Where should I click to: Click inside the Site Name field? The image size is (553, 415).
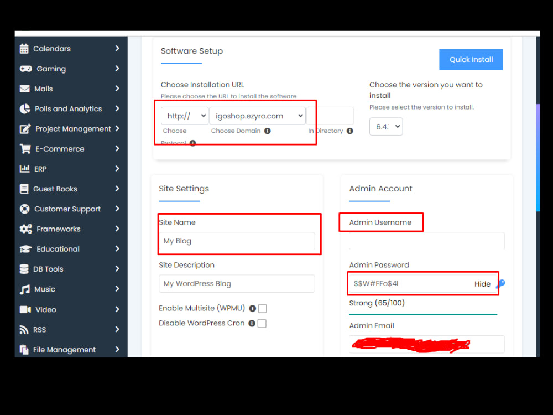coord(239,241)
